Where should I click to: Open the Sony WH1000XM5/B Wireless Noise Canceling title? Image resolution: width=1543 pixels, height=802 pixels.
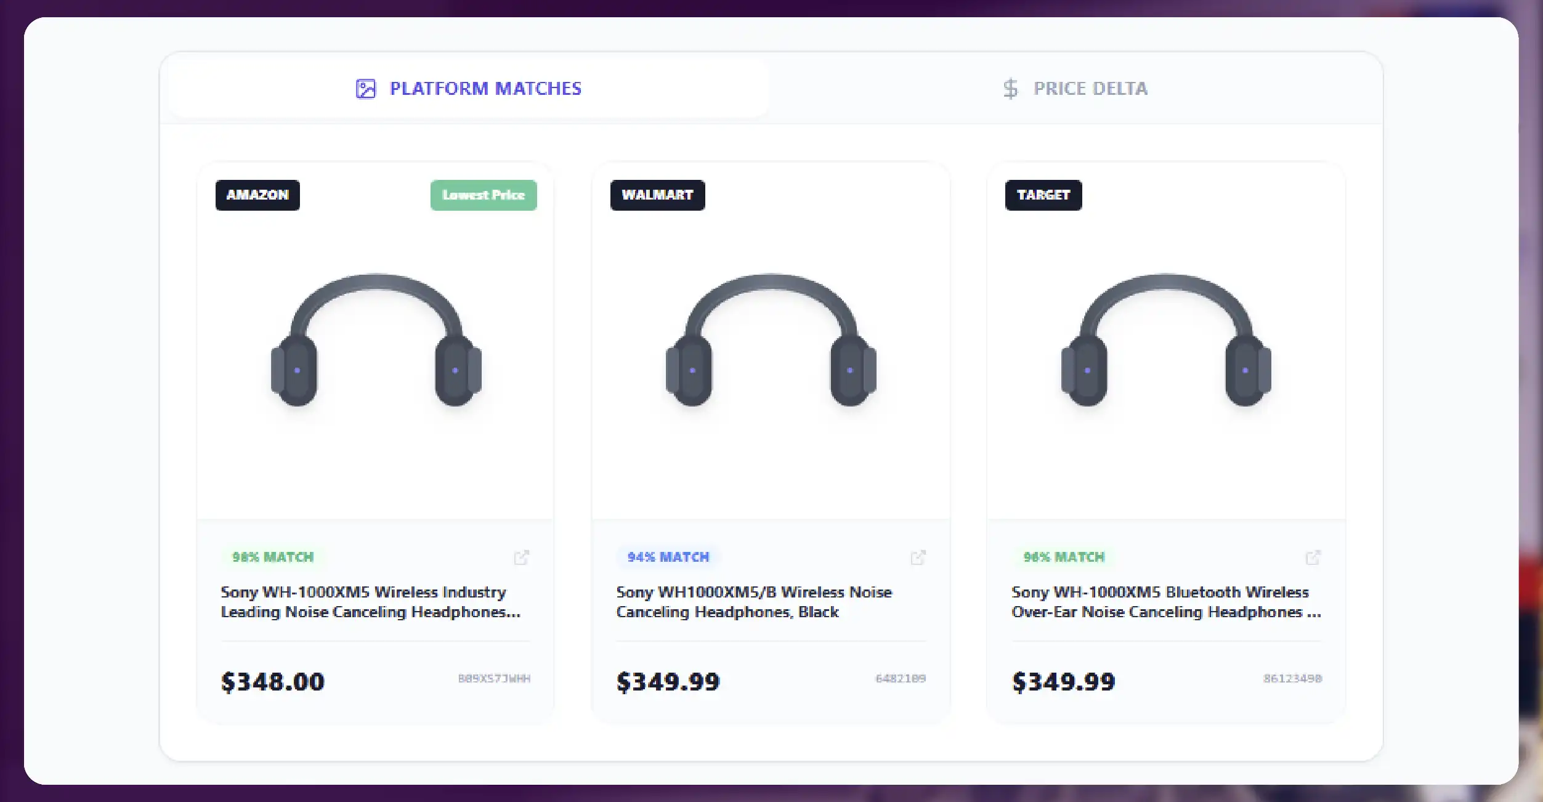pos(753,602)
